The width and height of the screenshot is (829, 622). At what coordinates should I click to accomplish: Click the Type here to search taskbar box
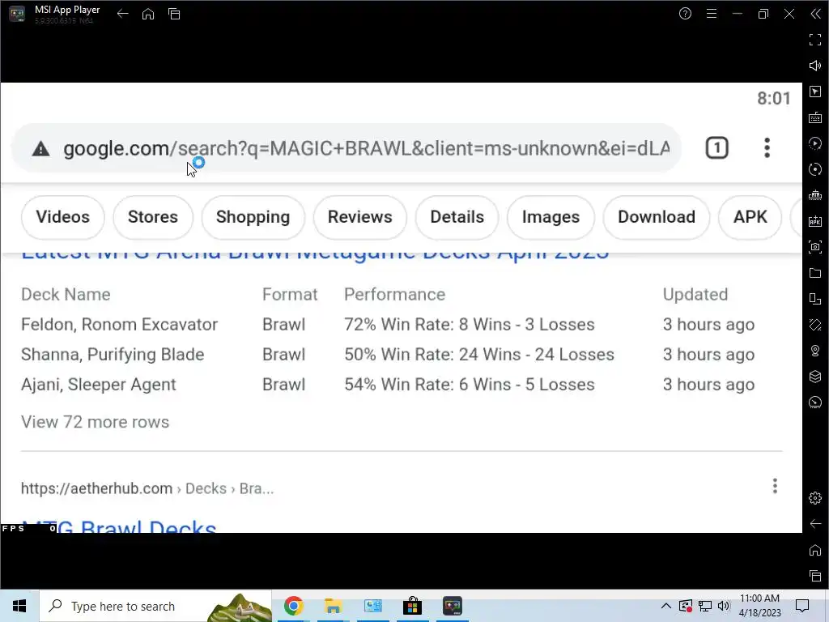(x=156, y=606)
